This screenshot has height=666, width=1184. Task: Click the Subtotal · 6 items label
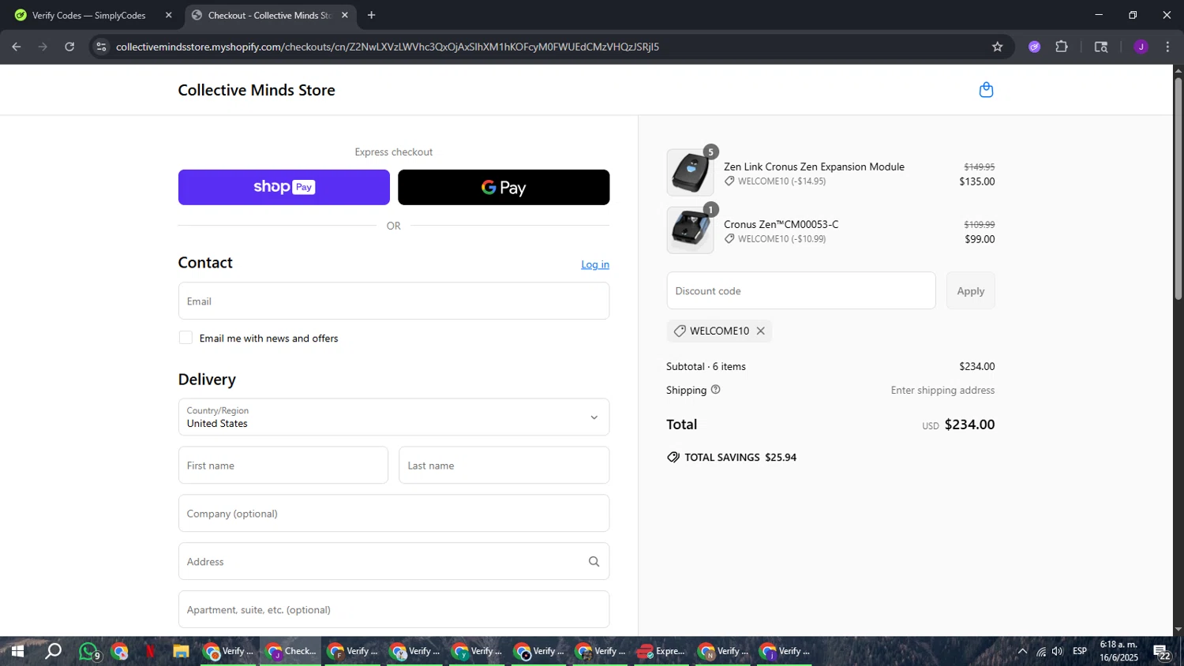click(x=706, y=366)
